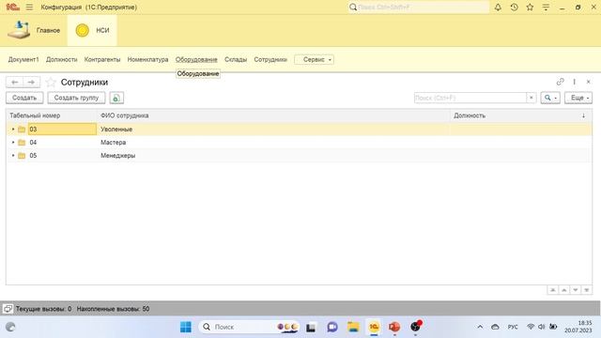Switch the РУС keyboard language indicator
Viewport: 601px width, 338px height.
[x=513, y=327]
